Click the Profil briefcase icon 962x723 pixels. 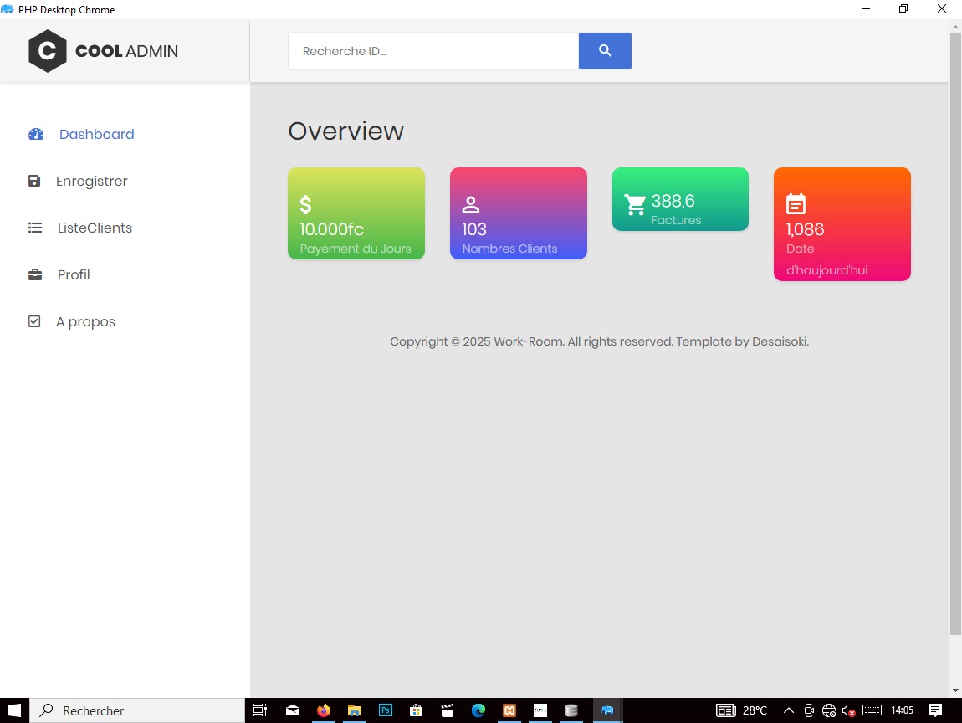[x=35, y=274]
